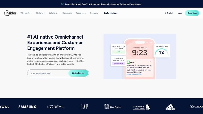203x114 pixels.
Task: Click the Unilever brand logo
Action: 113,107
